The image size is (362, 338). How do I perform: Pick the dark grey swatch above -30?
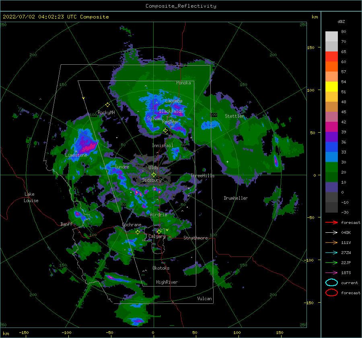pyautogui.click(x=331, y=207)
